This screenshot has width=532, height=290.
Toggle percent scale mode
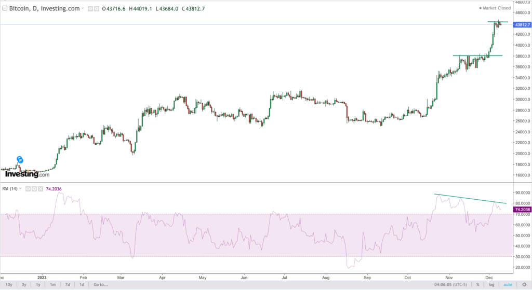click(x=477, y=284)
